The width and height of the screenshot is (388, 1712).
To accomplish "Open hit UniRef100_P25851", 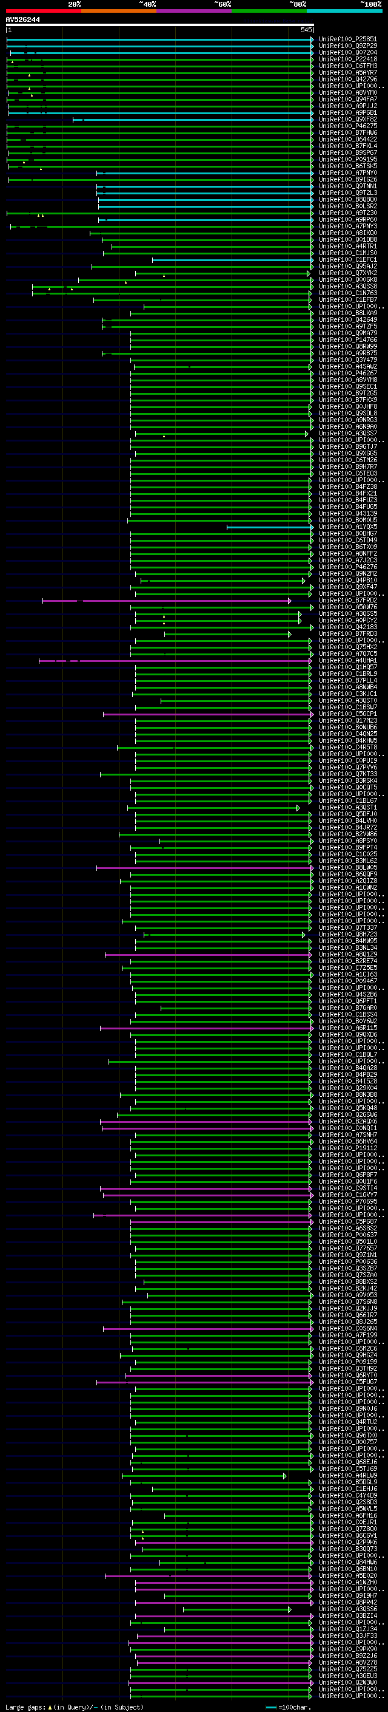I will pos(347,39).
